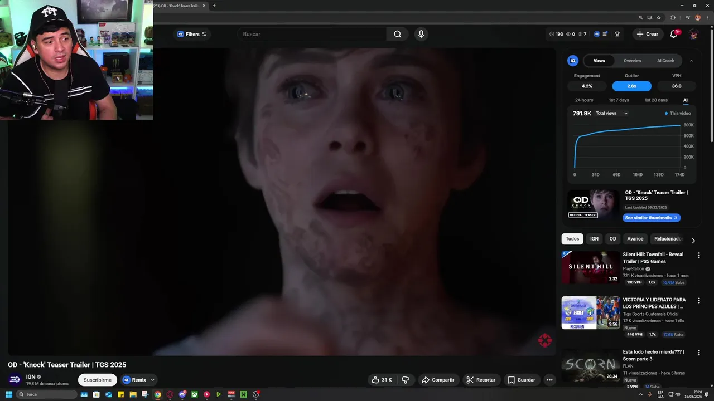This screenshot has width=714, height=401.
Task: Click the clock stat showing 193
Action: click(556, 34)
